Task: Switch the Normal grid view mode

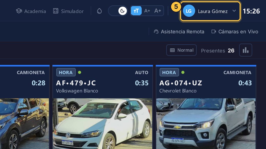Action: 181,50
